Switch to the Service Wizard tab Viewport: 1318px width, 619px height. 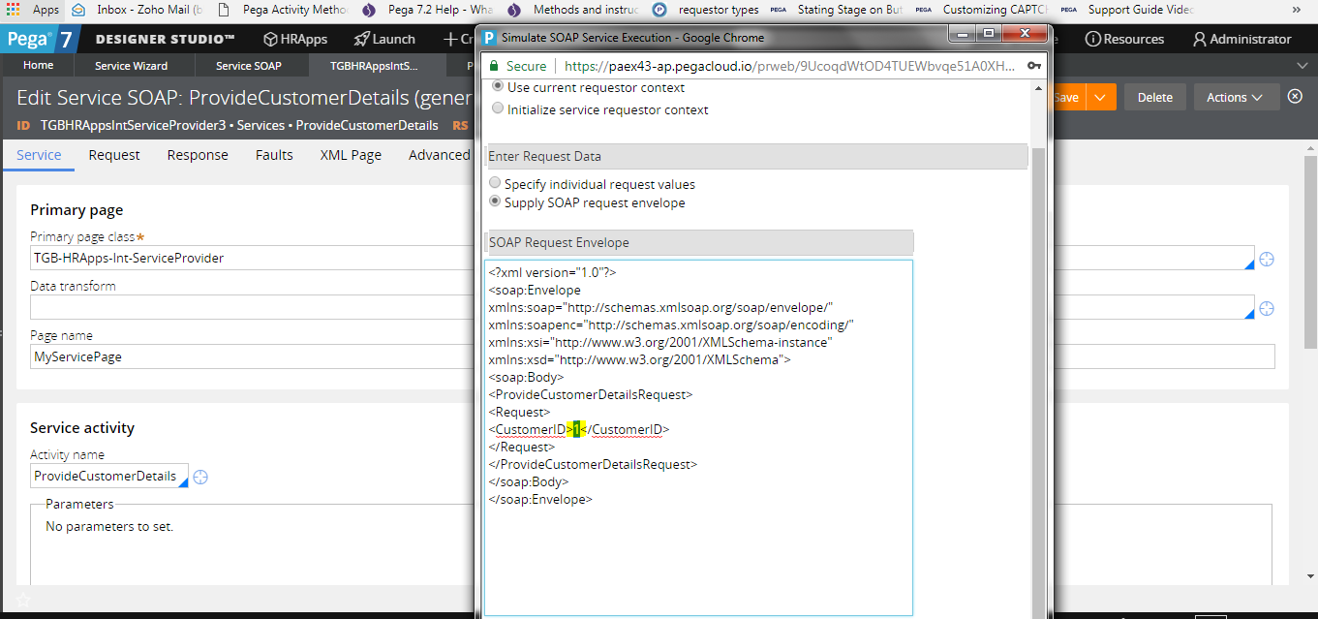(x=132, y=66)
